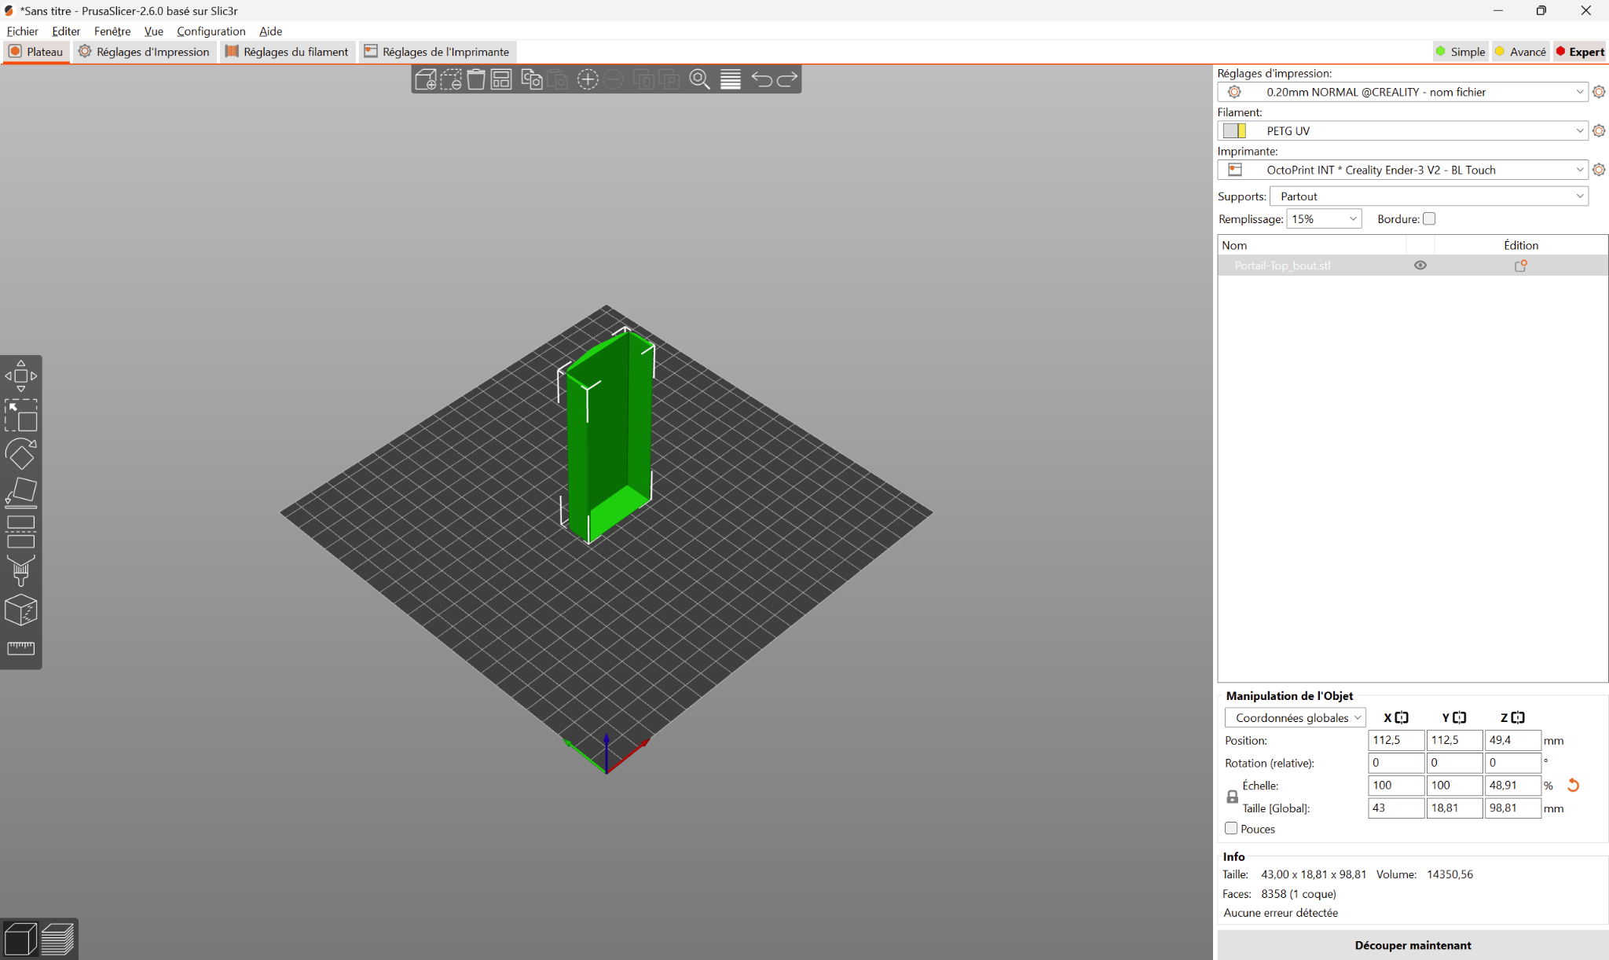This screenshot has height=960, width=1609.
Task: Expand the Coordonnées globales dropdown
Action: coord(1295,717)
